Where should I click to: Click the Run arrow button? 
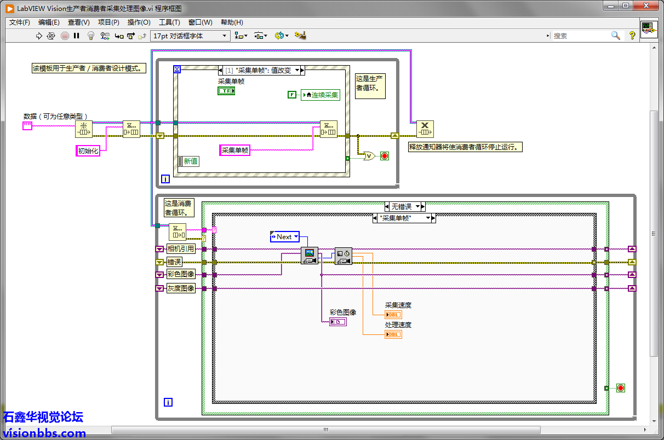pyautogui.click(x=39, y=36)
